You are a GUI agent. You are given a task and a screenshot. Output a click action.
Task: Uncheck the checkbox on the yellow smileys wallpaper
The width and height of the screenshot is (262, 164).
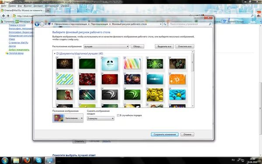point(147,89)
